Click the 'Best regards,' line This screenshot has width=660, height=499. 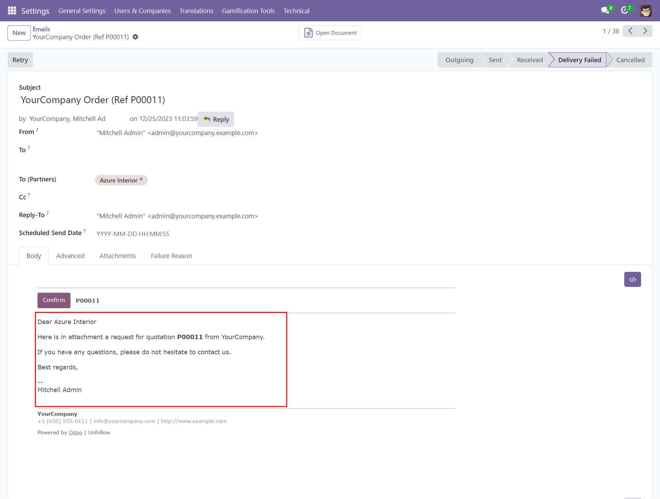57,367
